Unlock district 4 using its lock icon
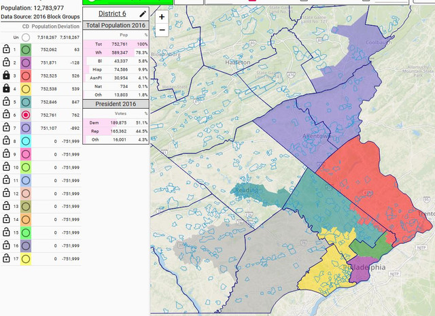435x316 pixels. pyautogui.click(x=6, y=88)
